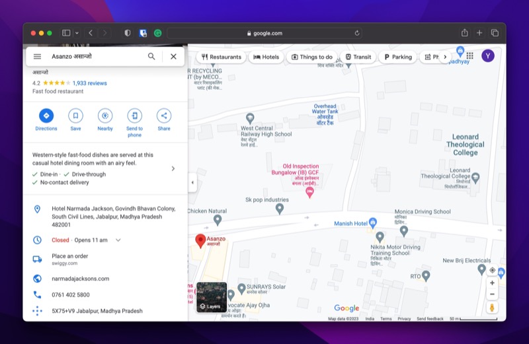This screenshot has width=529, height=344.
Task: Open narmadajacksons.com website
Action: point(80,279)
